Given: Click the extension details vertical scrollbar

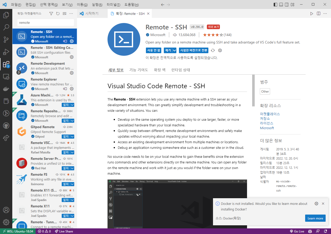Looking at the screenshot, I should tap(253, 91).
